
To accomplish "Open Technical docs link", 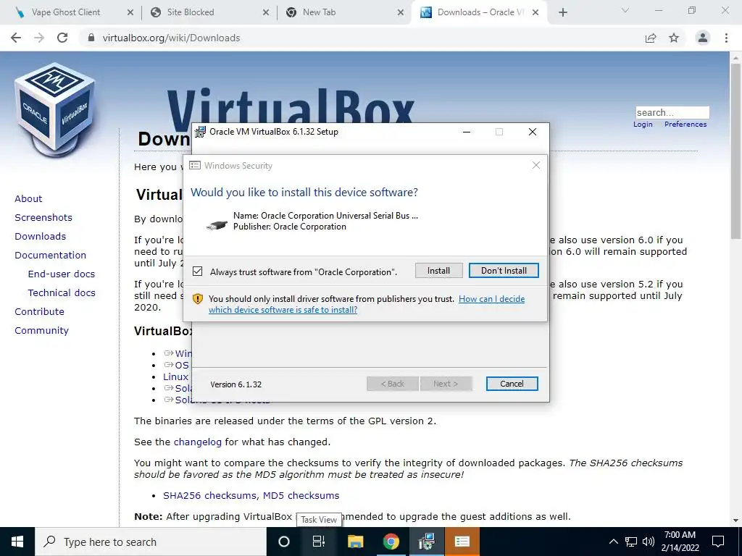I will (x=62, y=292).
